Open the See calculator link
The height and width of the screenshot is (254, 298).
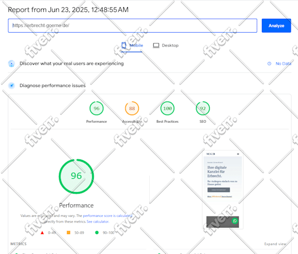(98, 221)
